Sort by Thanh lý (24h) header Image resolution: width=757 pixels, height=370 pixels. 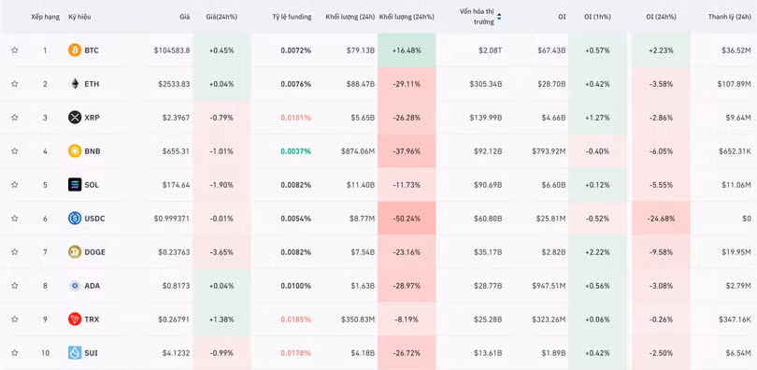click(730, 17)
